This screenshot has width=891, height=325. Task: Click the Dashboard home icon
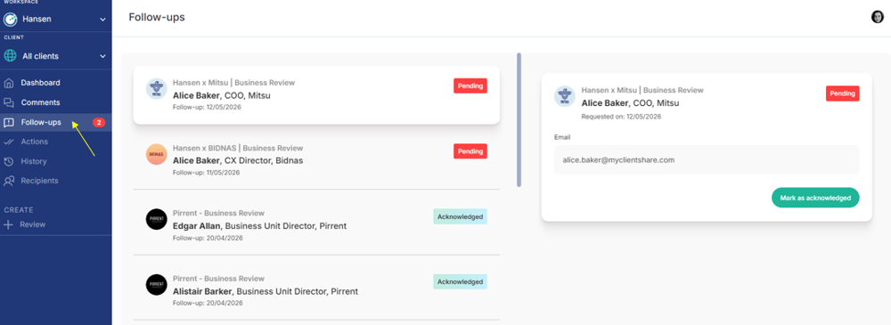click(9, 83)
